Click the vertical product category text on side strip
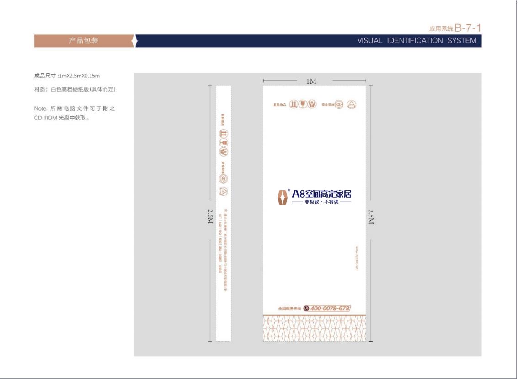This screenshot has height=379, width=518. coord(220,243)
